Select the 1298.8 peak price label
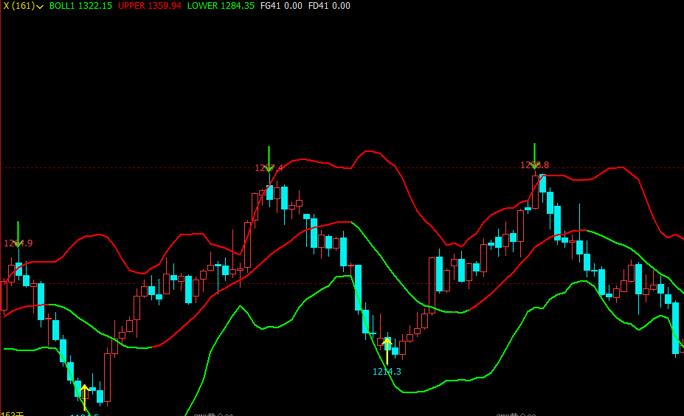 point(535,164)
